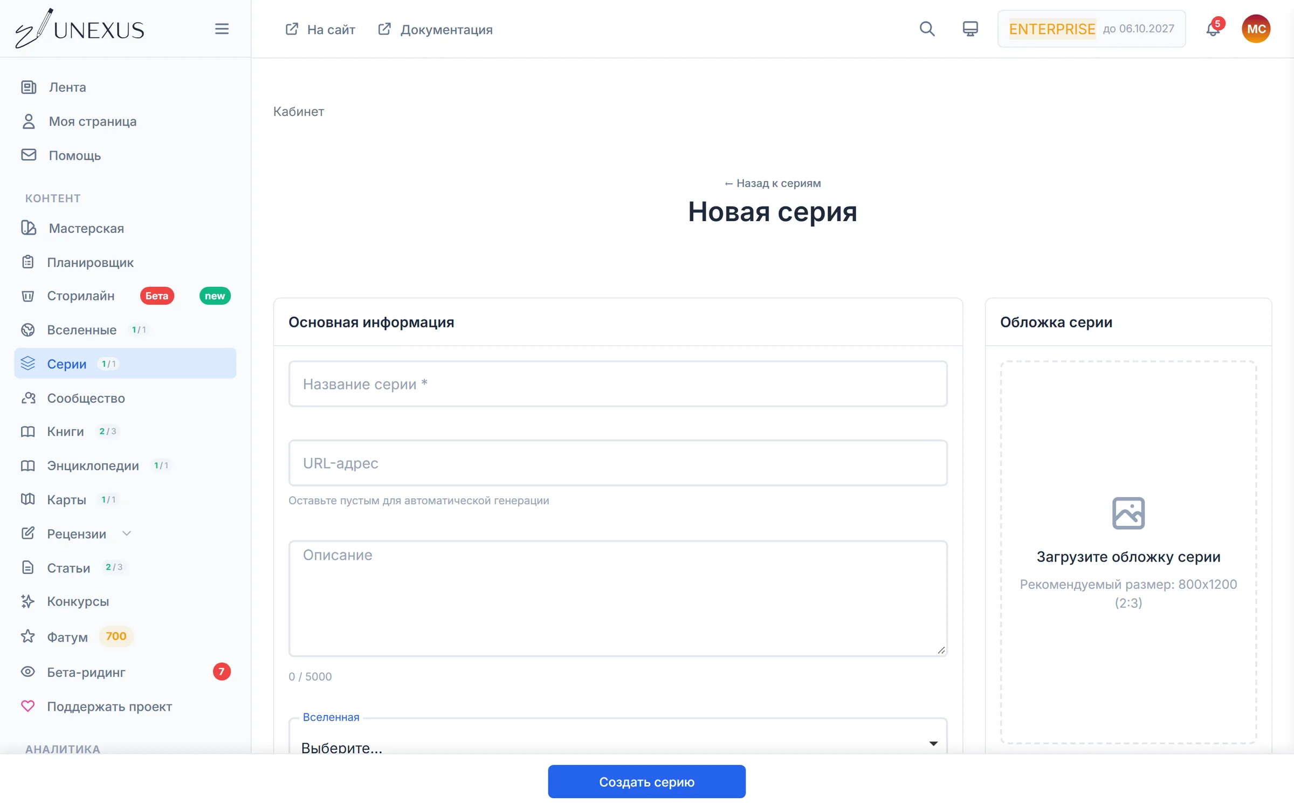Screen dimensions: 1294x809
Task: Click the Книги book icon
Action: [28, 431]
